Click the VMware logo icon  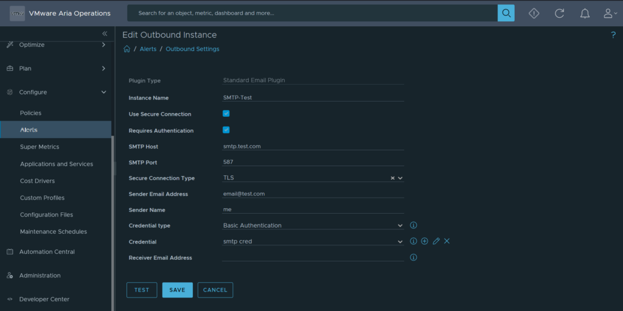pyautogui.click(x=18, y=13)
